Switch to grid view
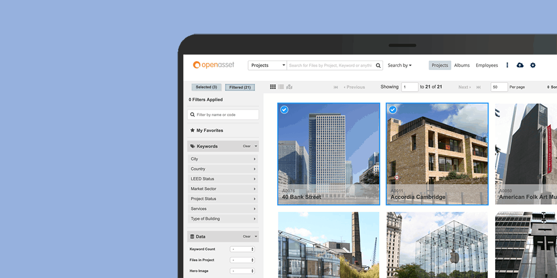The width and height of the screenshot is (557, 278). click(273, 87)
